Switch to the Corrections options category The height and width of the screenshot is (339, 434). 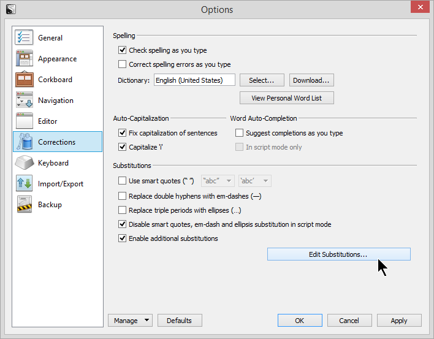pos(57,142)
